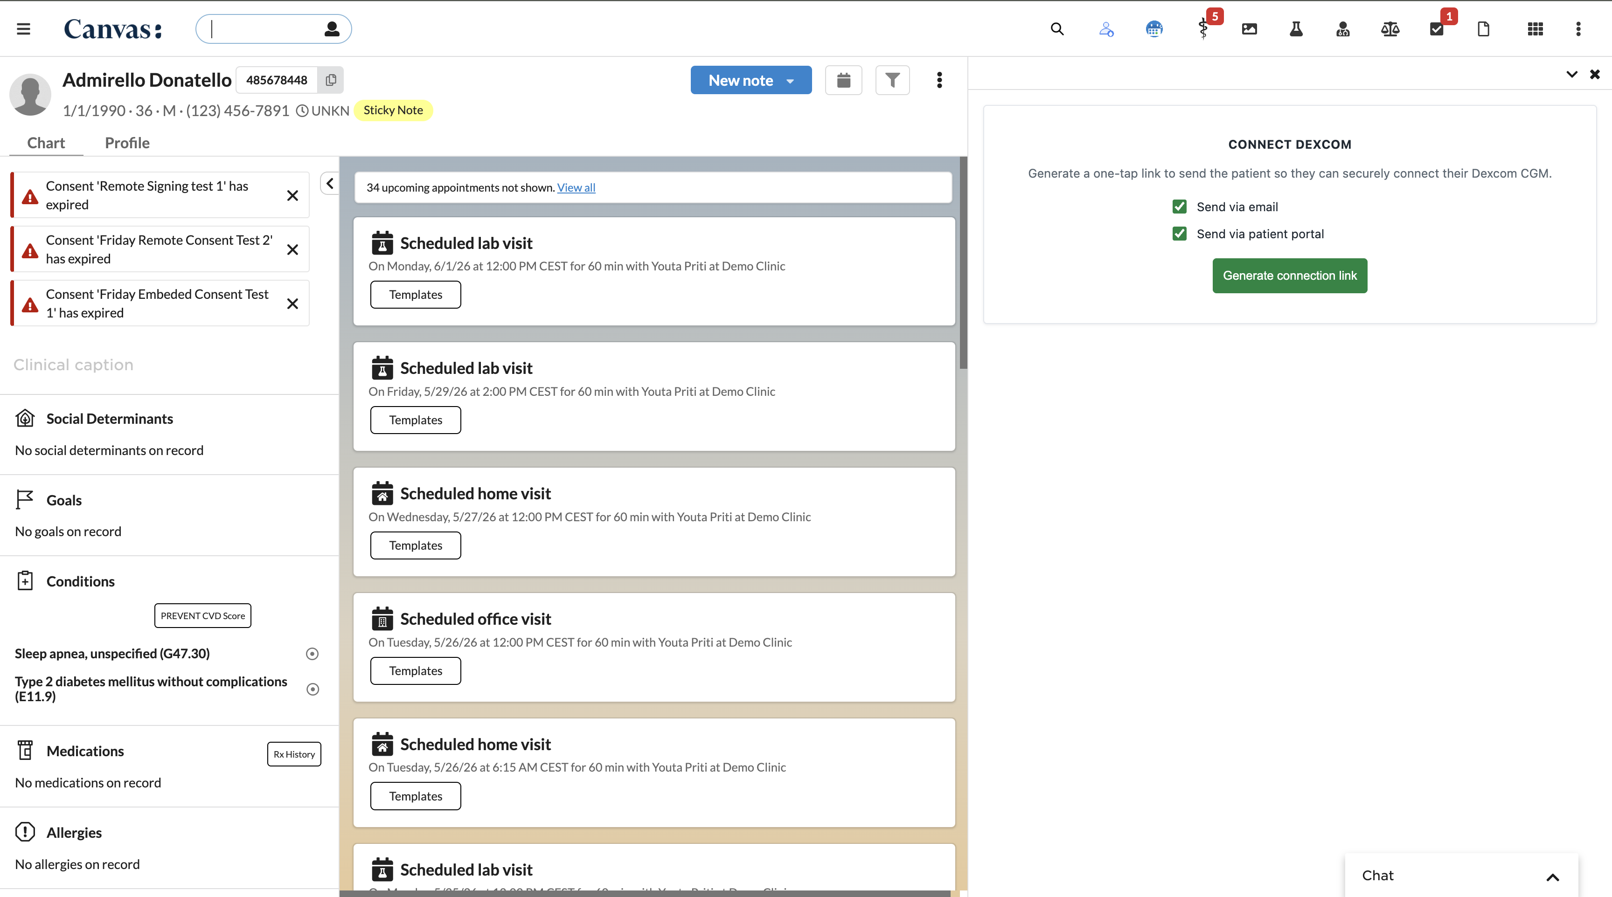Click the patient avatar picture
The image size is (1612, 897).
pos(30,95)
